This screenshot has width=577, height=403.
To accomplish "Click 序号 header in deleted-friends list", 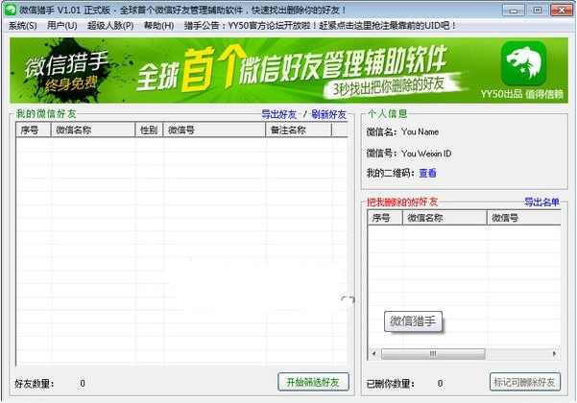I will tap(385, 218).
